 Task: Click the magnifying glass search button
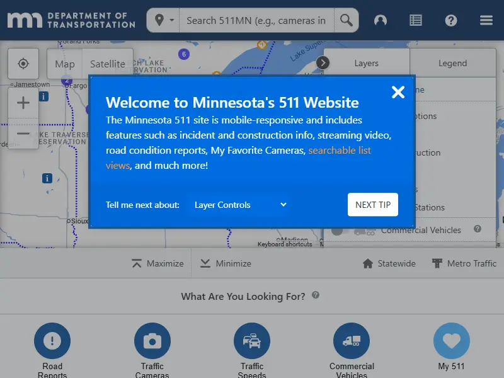[346, 20]
